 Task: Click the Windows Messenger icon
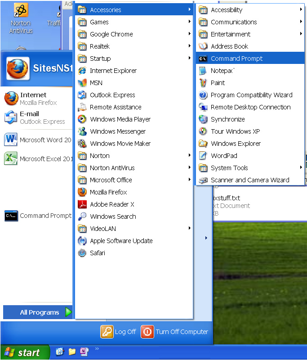point(82,131)
